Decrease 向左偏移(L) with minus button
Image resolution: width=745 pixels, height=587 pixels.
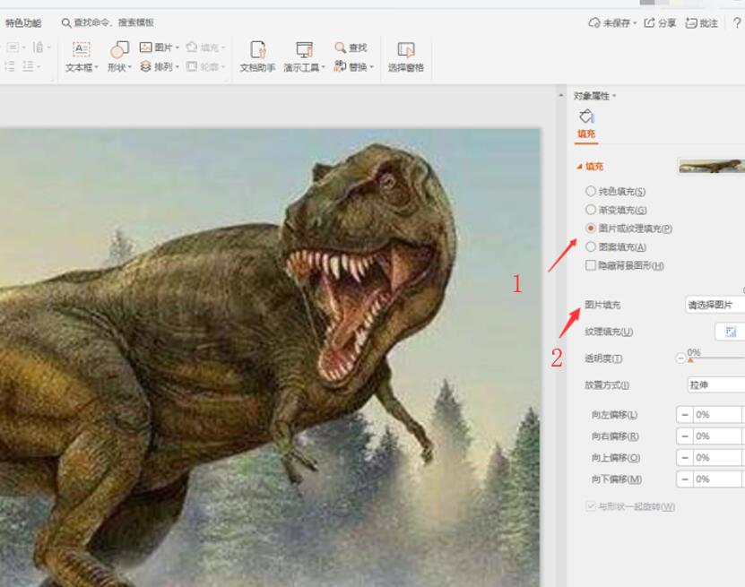click(x=685, y=415)
